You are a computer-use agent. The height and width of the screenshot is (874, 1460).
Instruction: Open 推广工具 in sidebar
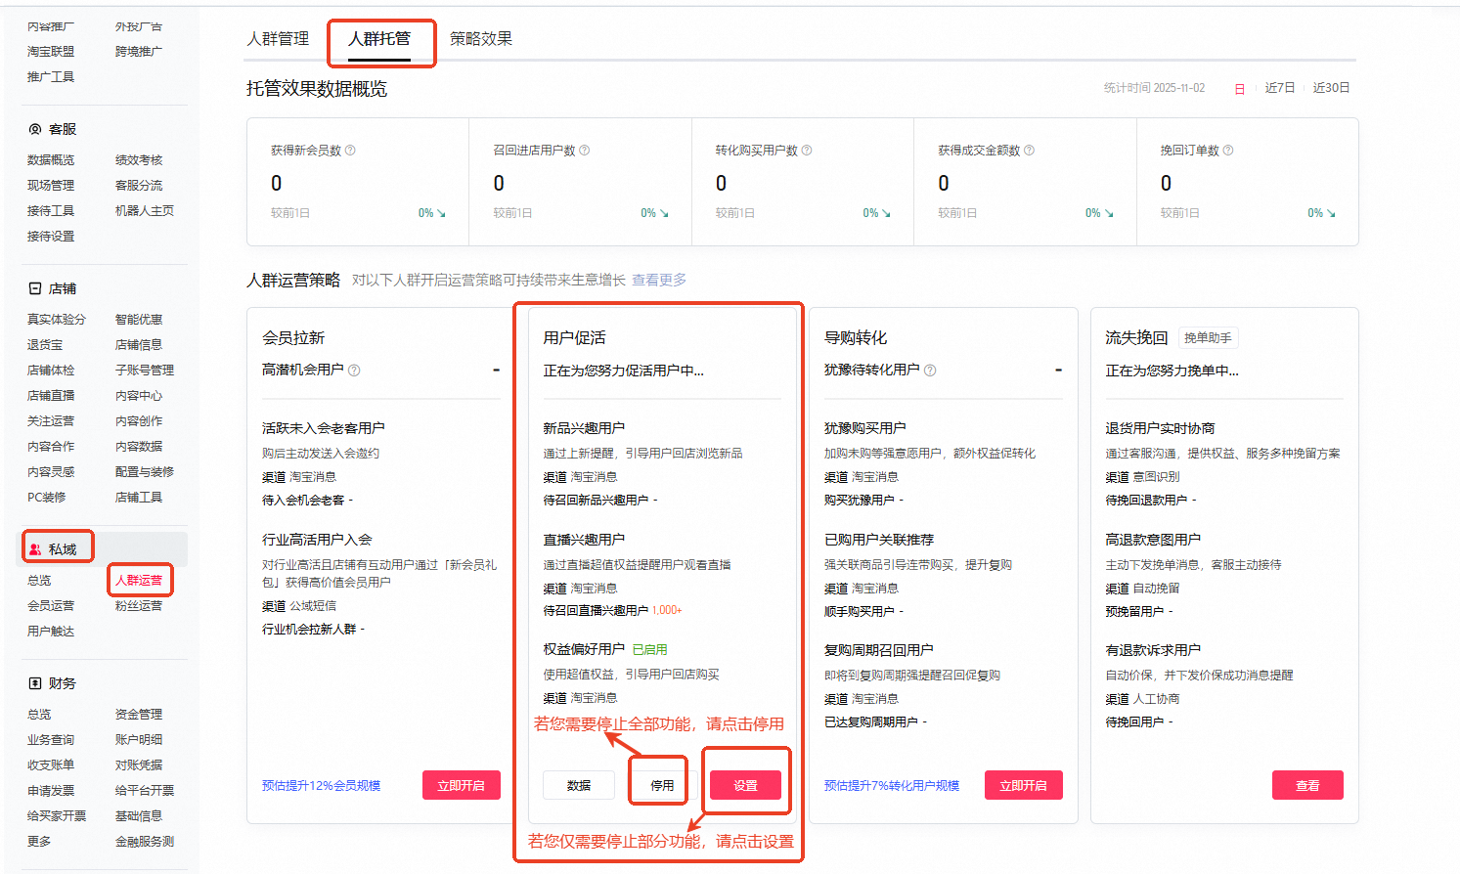[51, 77]
